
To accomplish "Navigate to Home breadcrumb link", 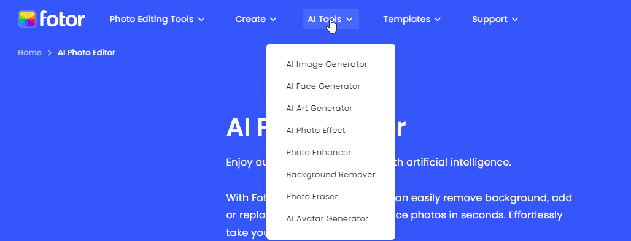I will coord(29,52).
